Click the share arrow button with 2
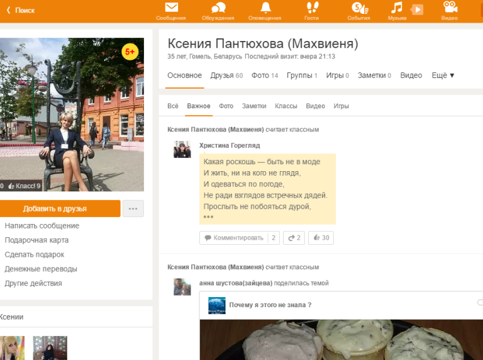Screen dimensions: 483x360 (x=294, y=238)
